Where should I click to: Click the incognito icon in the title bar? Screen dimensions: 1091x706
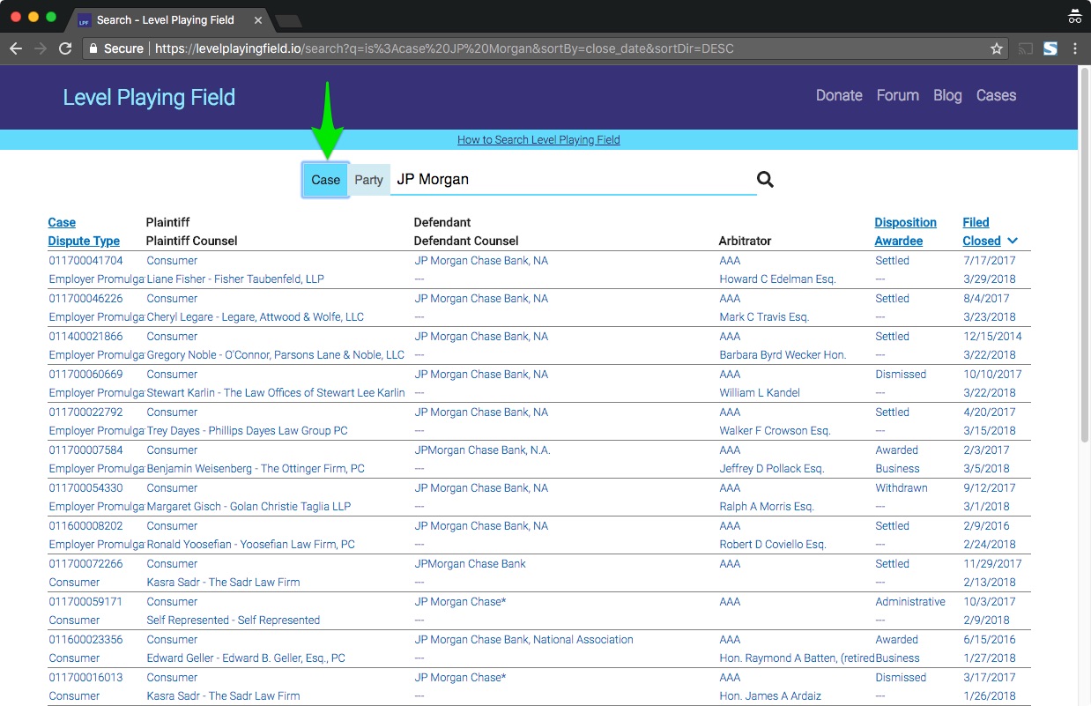tap(1074, 15)
